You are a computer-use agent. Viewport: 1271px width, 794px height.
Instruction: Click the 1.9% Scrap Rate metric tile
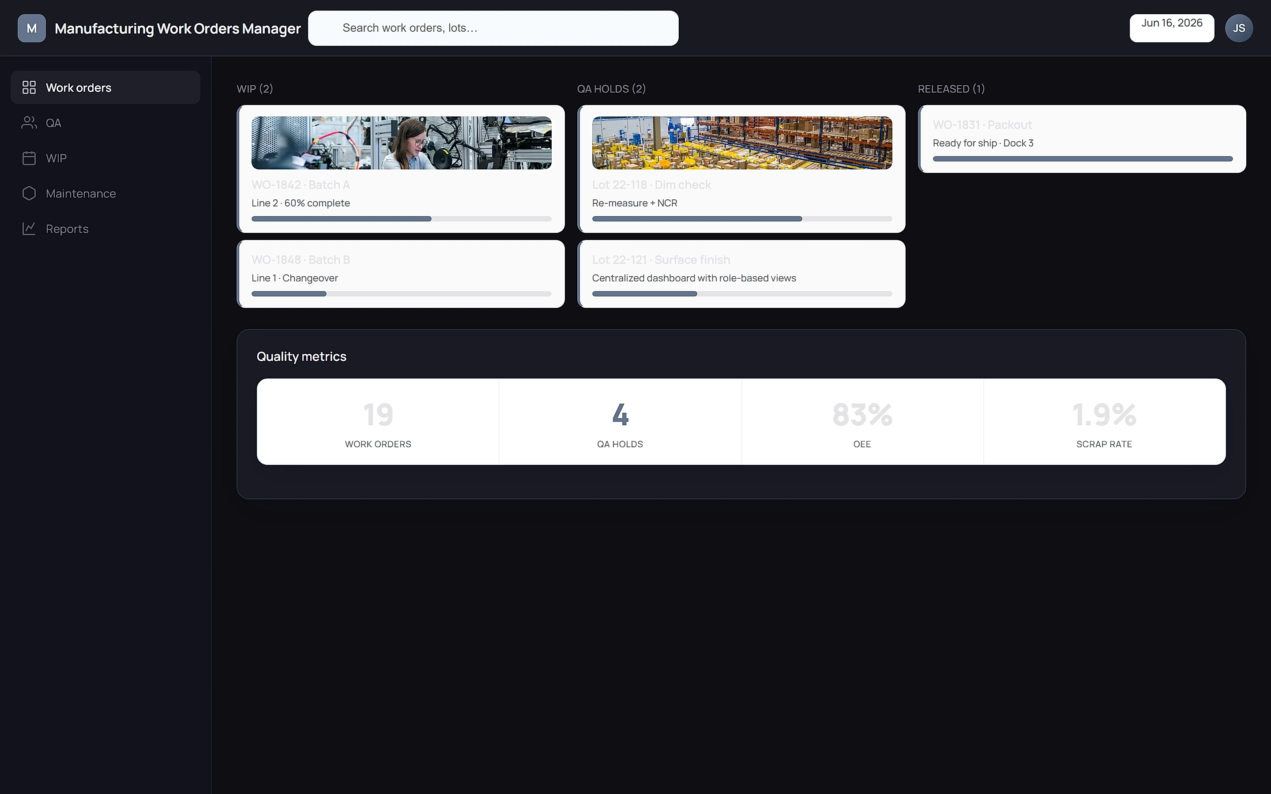click(x=1105, y=422)
